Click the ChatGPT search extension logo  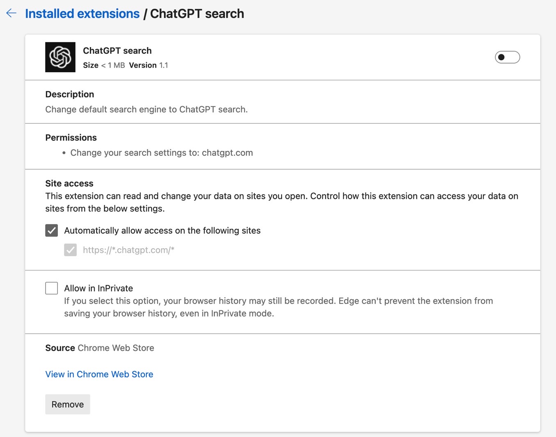point(60,57)
